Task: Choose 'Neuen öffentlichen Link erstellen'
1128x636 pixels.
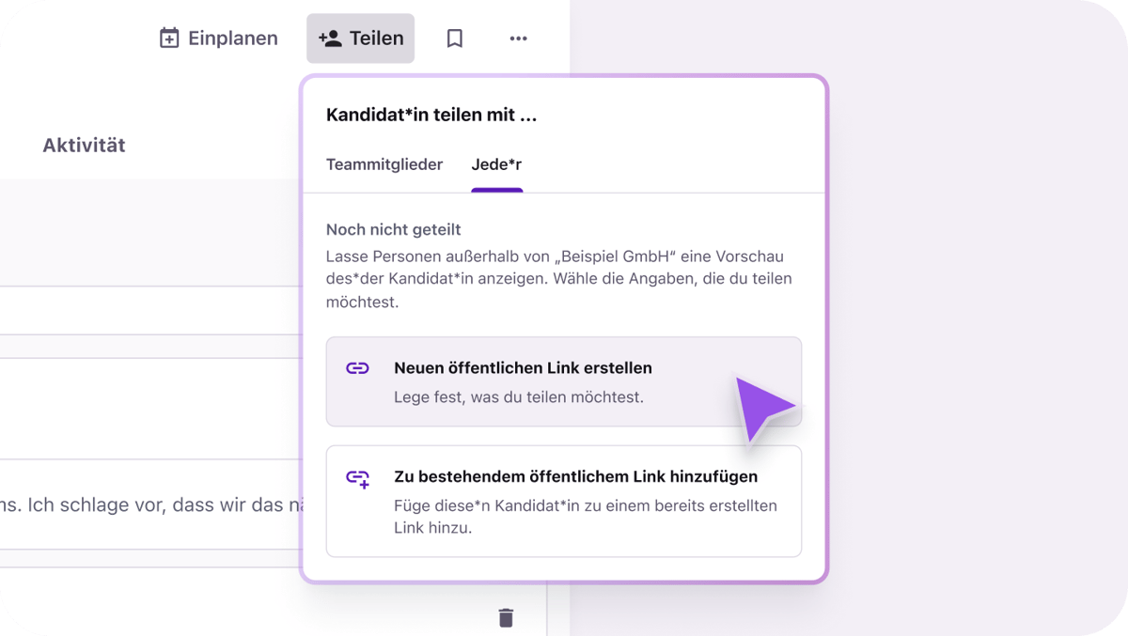Action: (523, 368)
